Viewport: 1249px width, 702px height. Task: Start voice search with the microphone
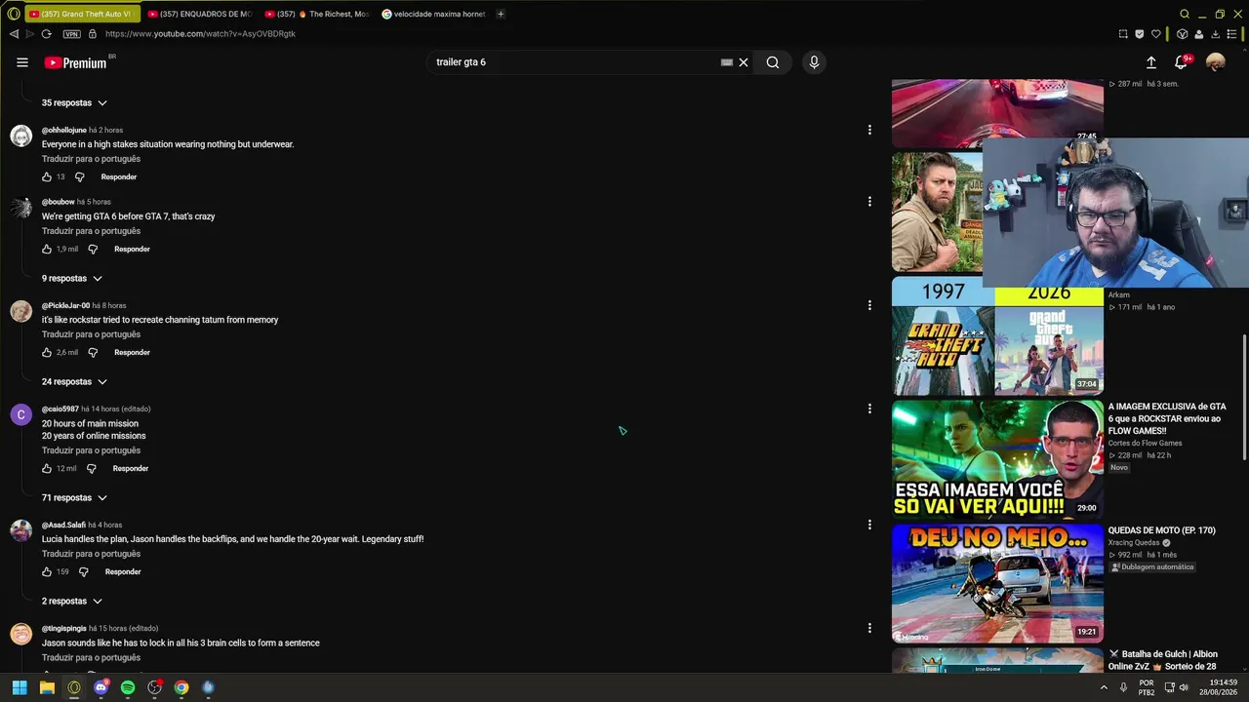click(x=814, y=62)
